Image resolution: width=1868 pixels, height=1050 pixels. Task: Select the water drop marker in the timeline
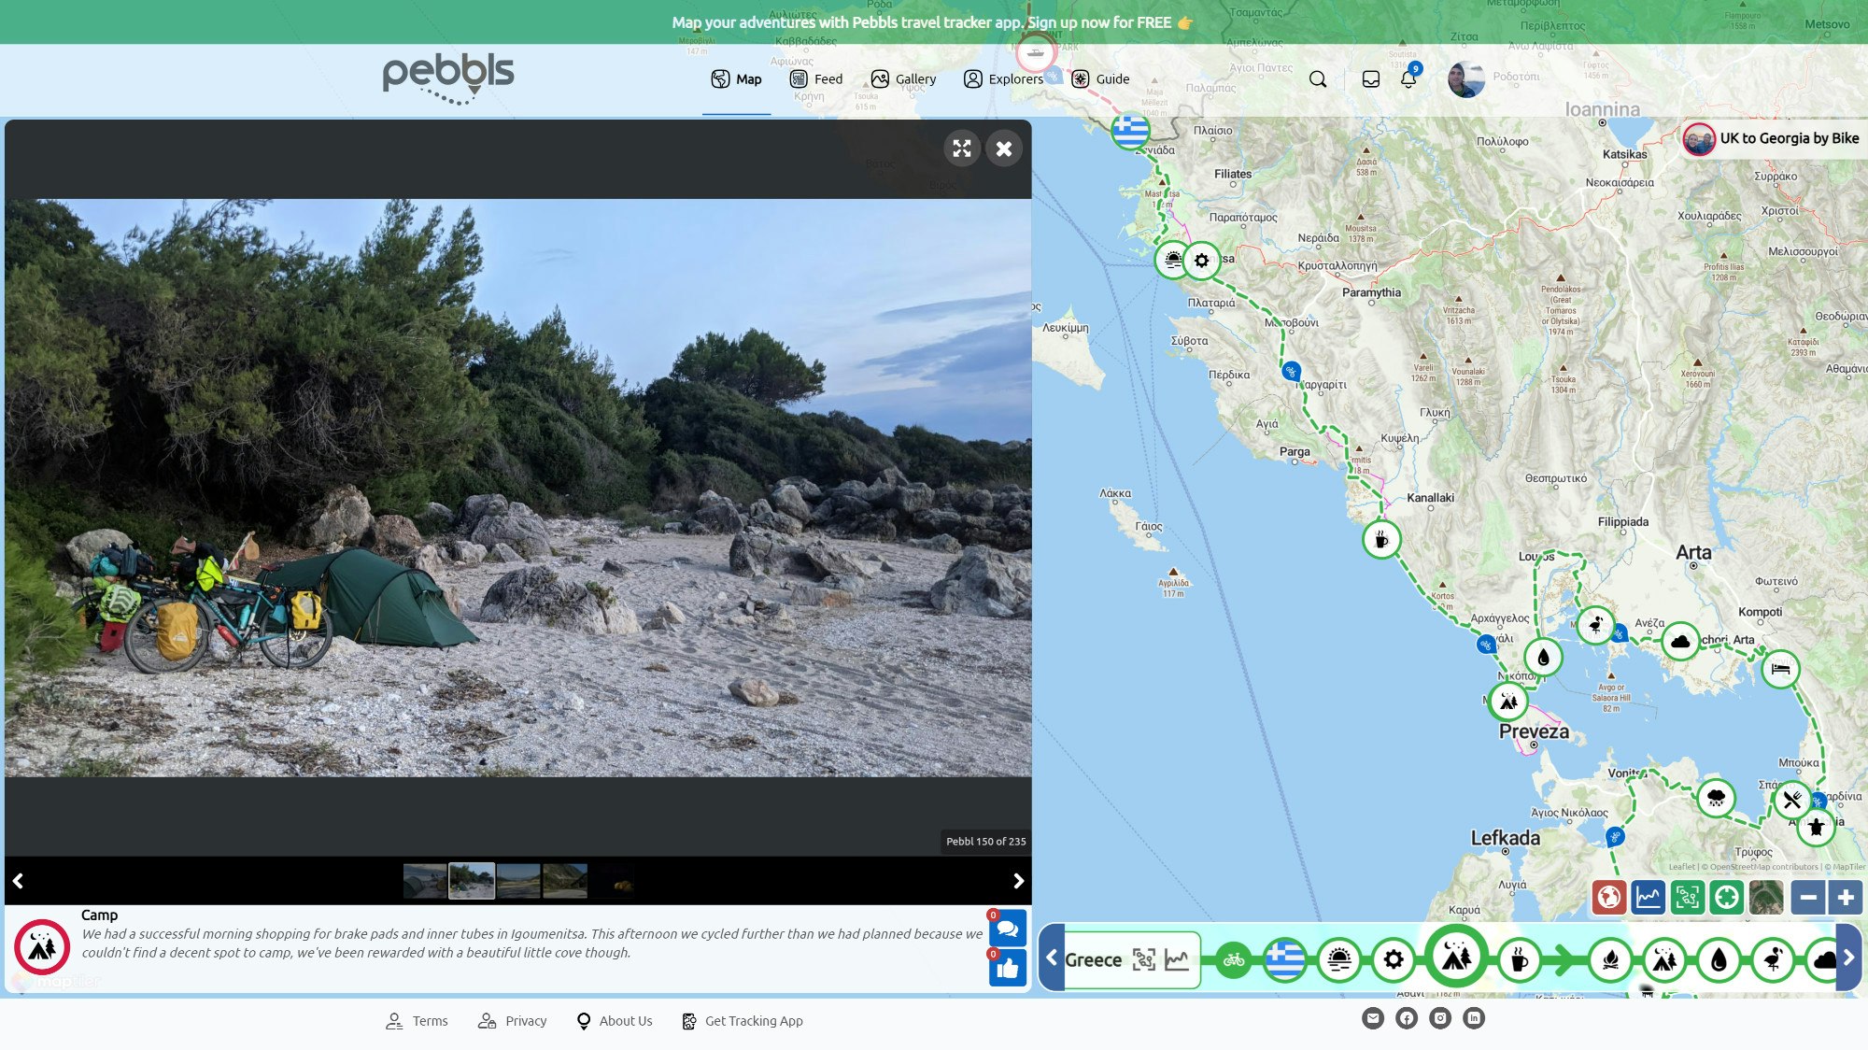[1719, 959]
